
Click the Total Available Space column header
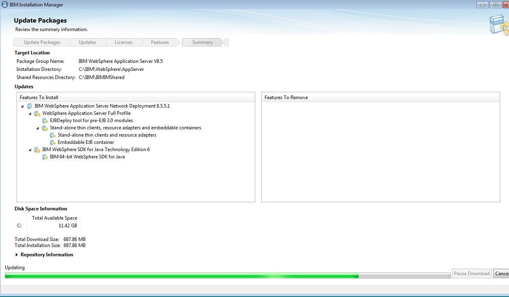[55, 218]
